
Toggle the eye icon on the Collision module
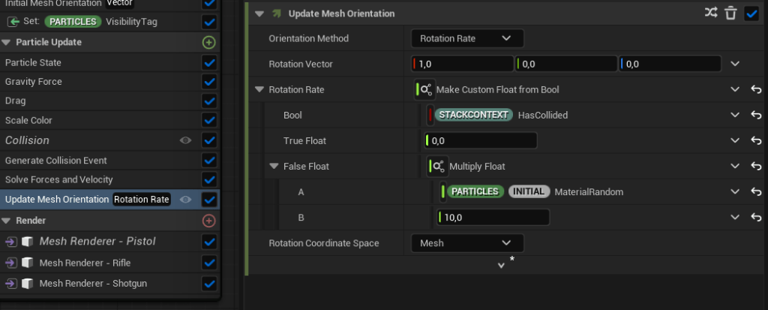pyautogui.click(x=185, y=140)
